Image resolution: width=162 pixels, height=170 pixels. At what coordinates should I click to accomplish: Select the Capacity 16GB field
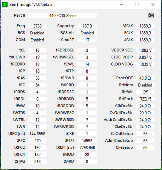coord(87,26)
